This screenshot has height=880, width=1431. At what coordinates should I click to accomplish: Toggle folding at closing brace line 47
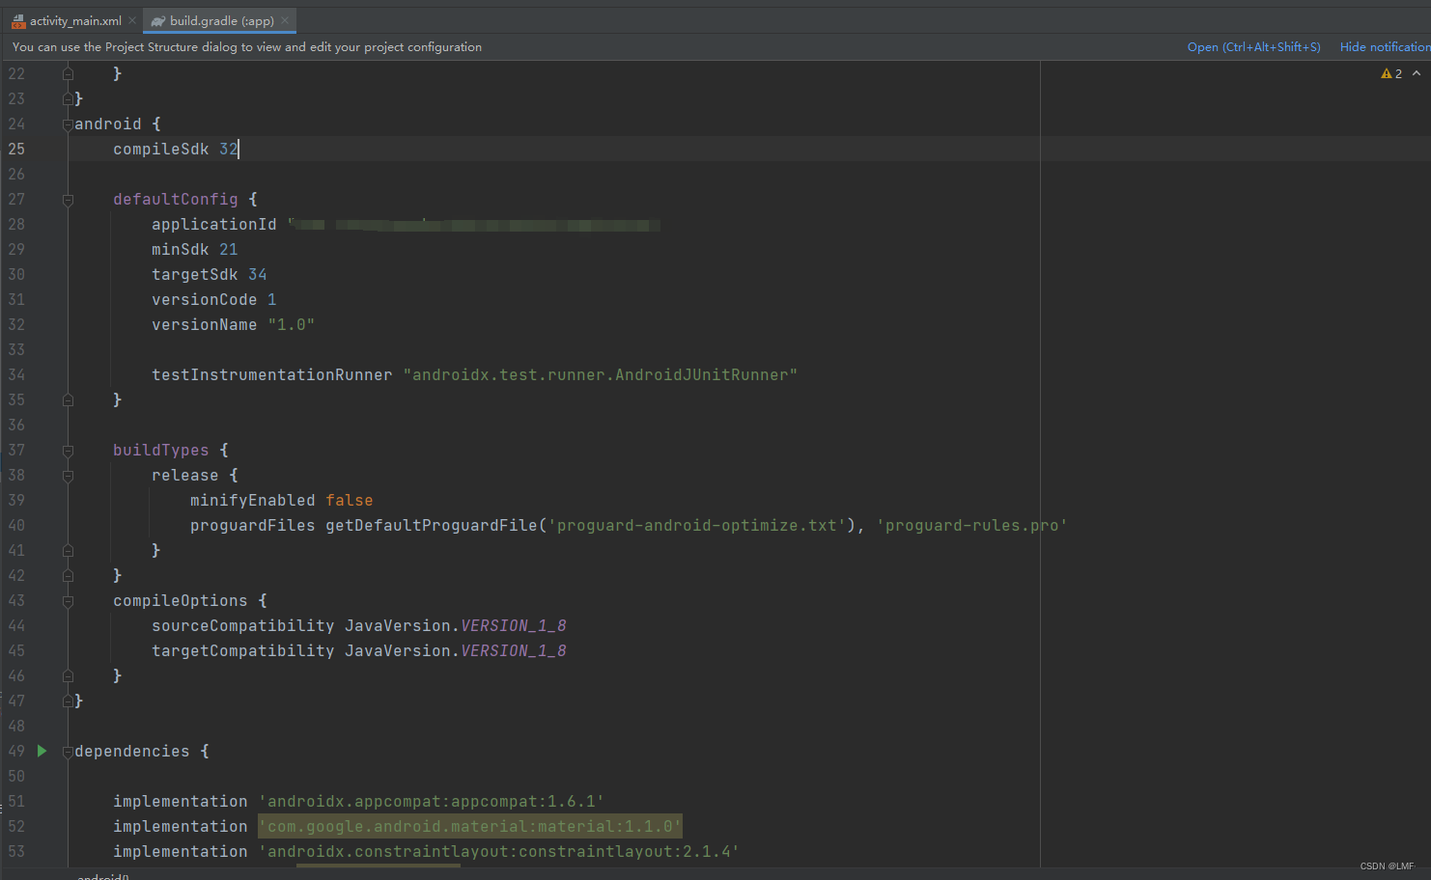click(x=67, y=701)
